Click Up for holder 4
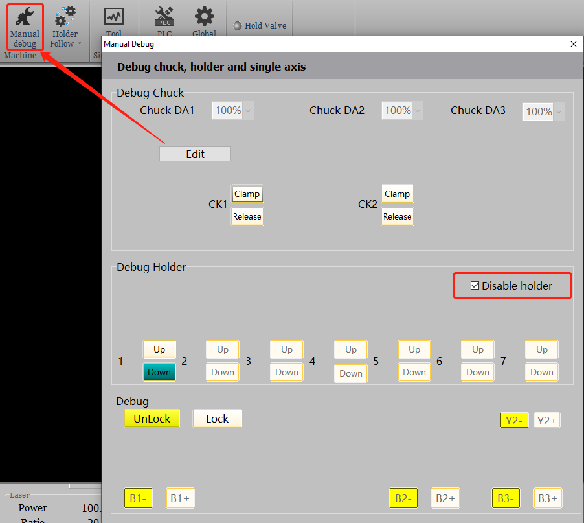This screenshot has width=584, height=523. pos(351,349)
